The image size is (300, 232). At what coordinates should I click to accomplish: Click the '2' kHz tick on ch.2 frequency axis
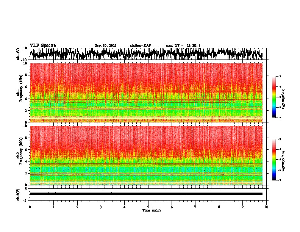point(26,173)
